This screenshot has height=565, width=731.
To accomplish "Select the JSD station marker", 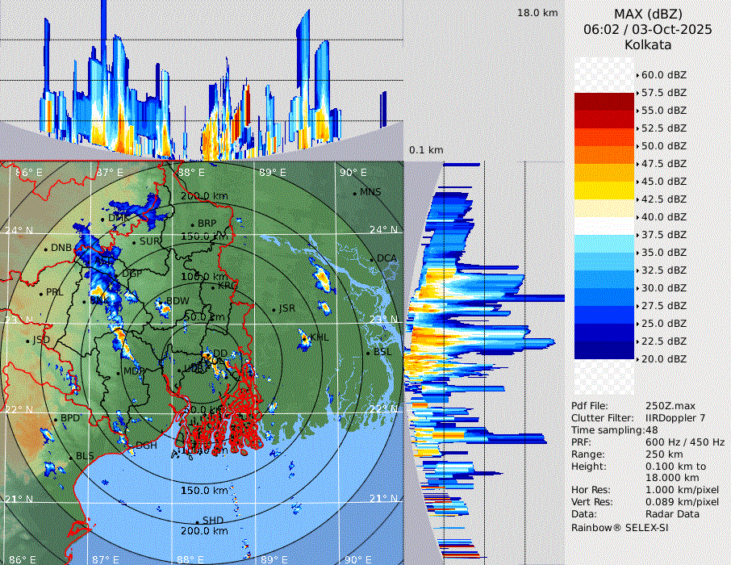I will pyautogui.click(x=28, y=341).
